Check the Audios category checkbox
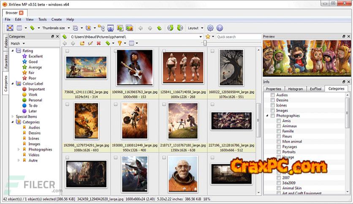The width and height of the screenshot is (353, 204). 273,95
